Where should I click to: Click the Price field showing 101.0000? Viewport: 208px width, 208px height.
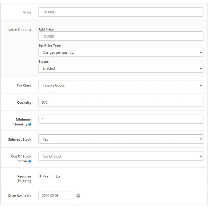point(121,12)
